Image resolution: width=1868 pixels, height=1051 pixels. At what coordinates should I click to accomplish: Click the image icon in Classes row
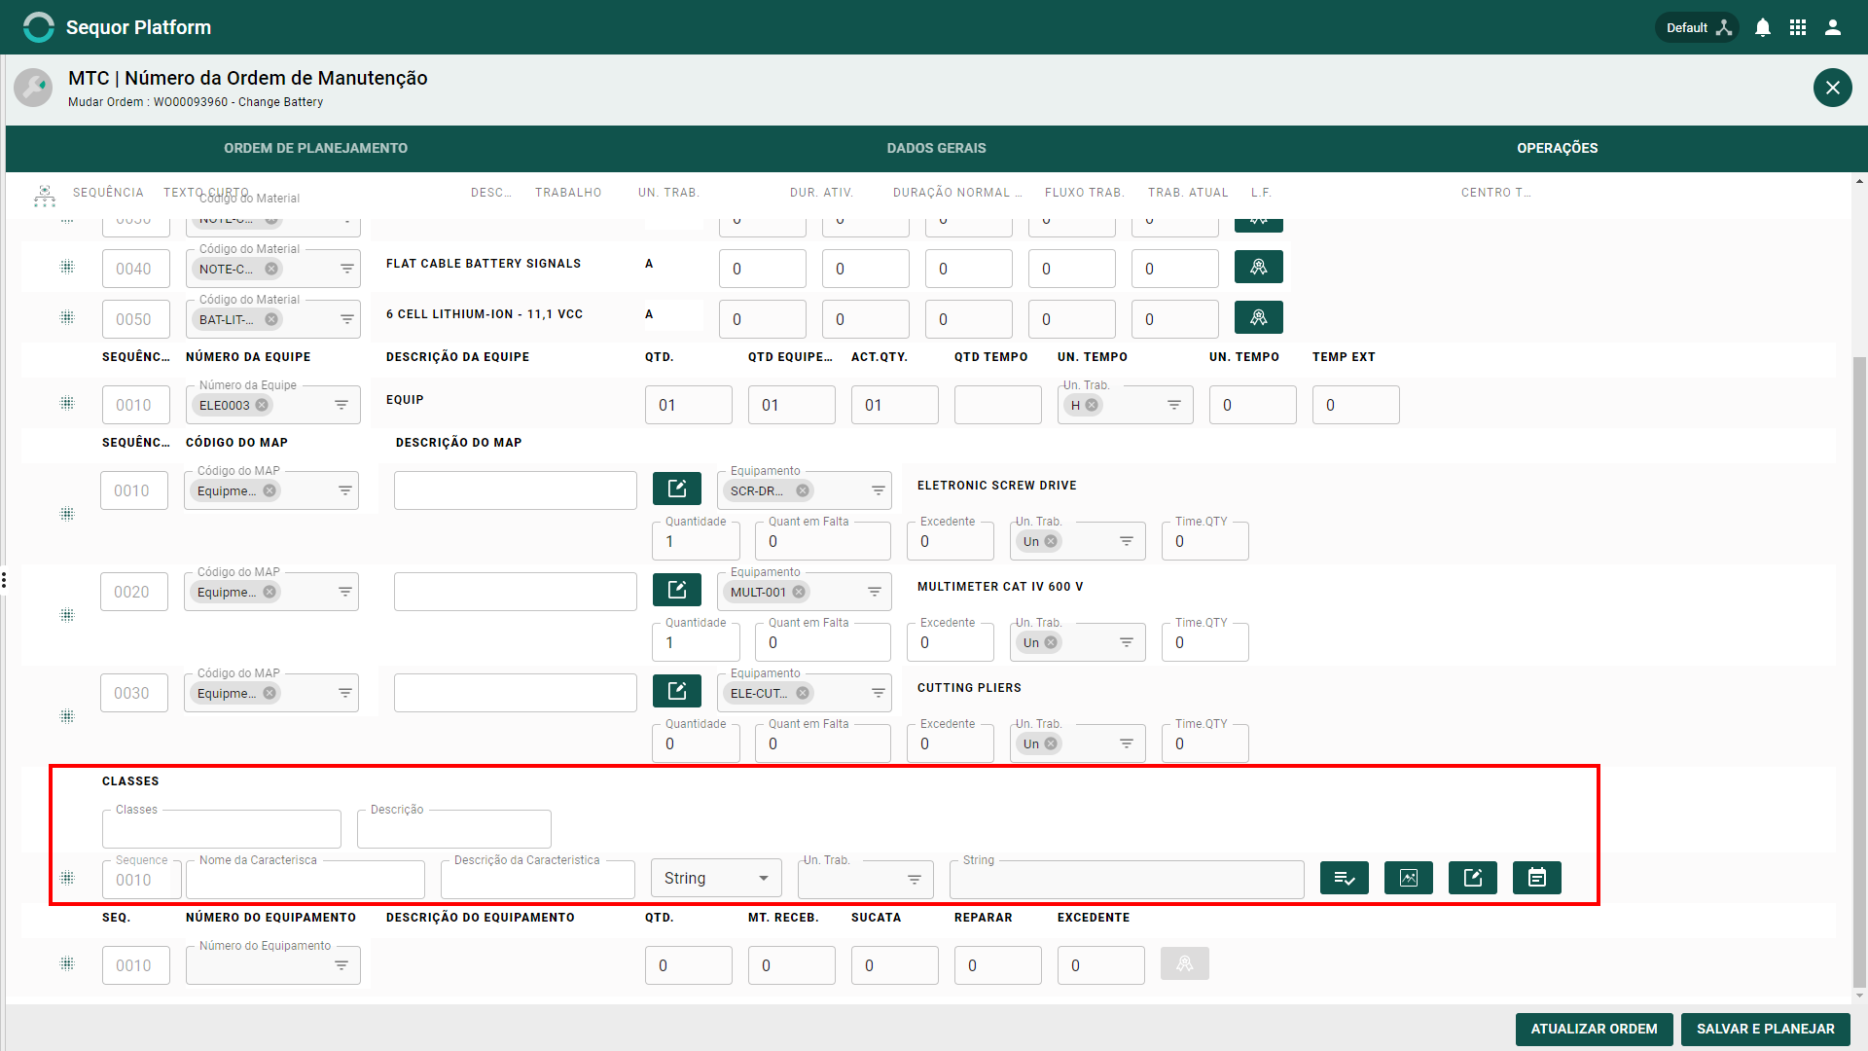(x=1409, y=878)
